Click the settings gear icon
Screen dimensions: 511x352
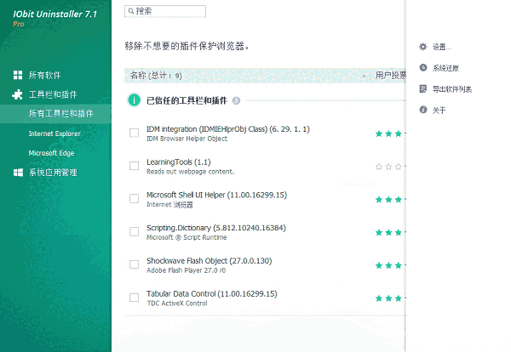[x=423, y=47]
